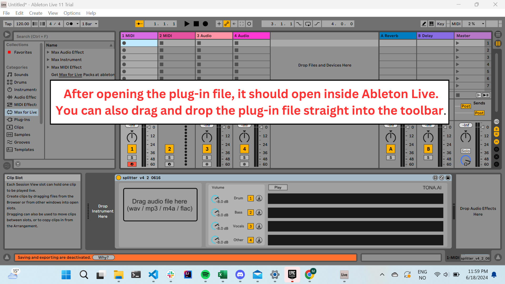The image size is (505, 284).
Task: Open the Options menu
Action: point(72,13)
